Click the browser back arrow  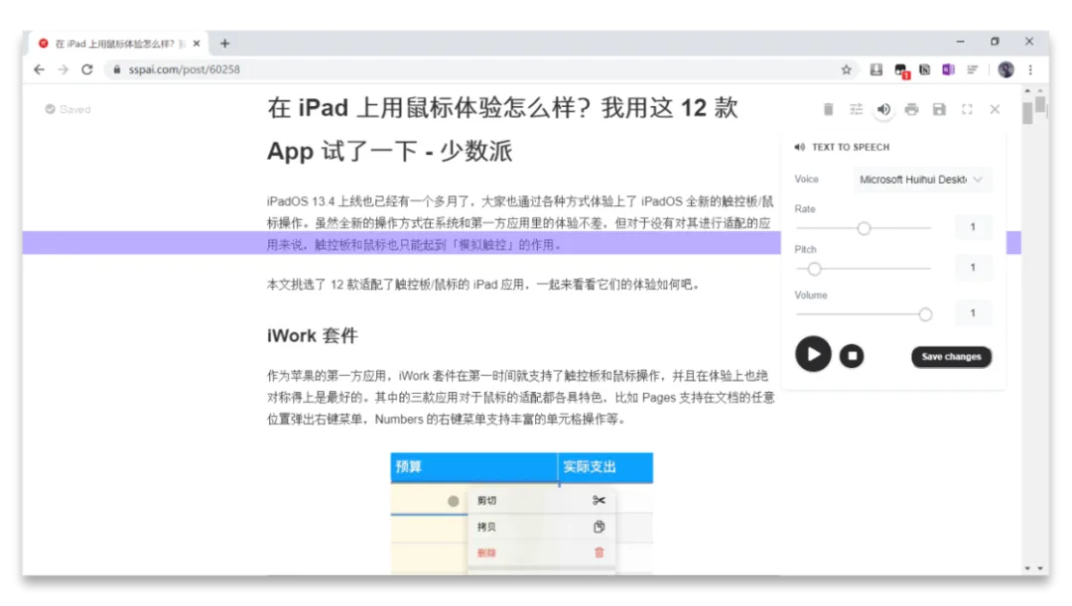[x=39, y=69]
